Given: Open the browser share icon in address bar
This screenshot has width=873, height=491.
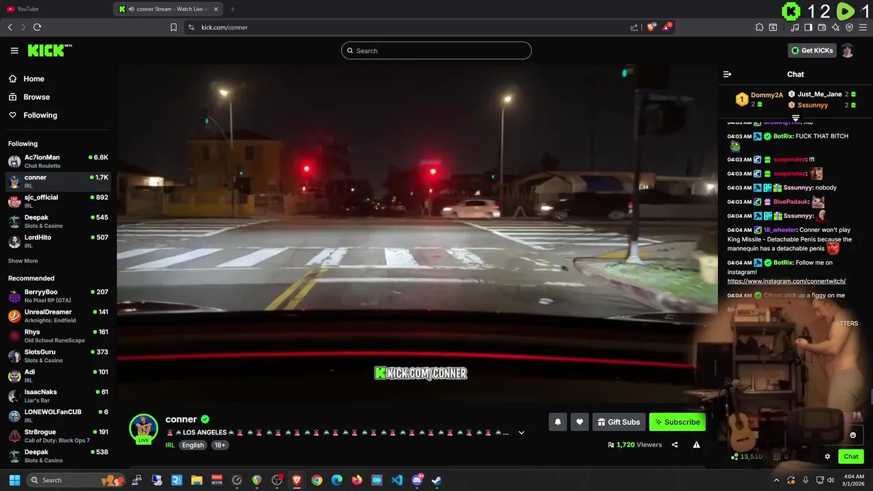Looking at the screenshot, I should pyautogui.click(x=634, y=27).
